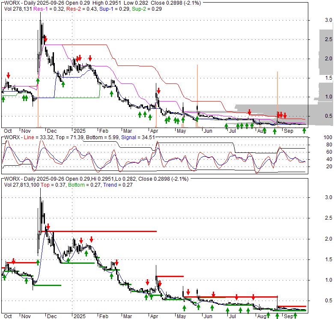
Task: Click the red sell arrow above early October, top chart
Action: (x=8, y=75)
